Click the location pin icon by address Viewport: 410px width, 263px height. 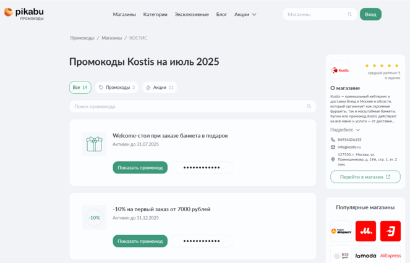coord(333,159)
